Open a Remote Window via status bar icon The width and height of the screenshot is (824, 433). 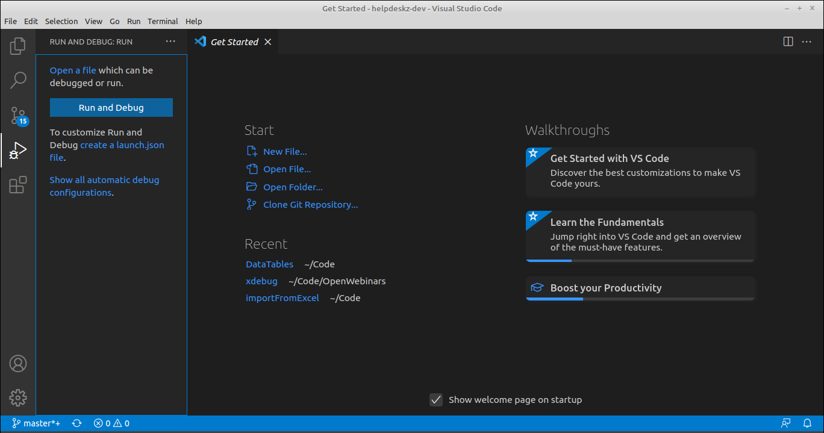click(x=785, y=423)
